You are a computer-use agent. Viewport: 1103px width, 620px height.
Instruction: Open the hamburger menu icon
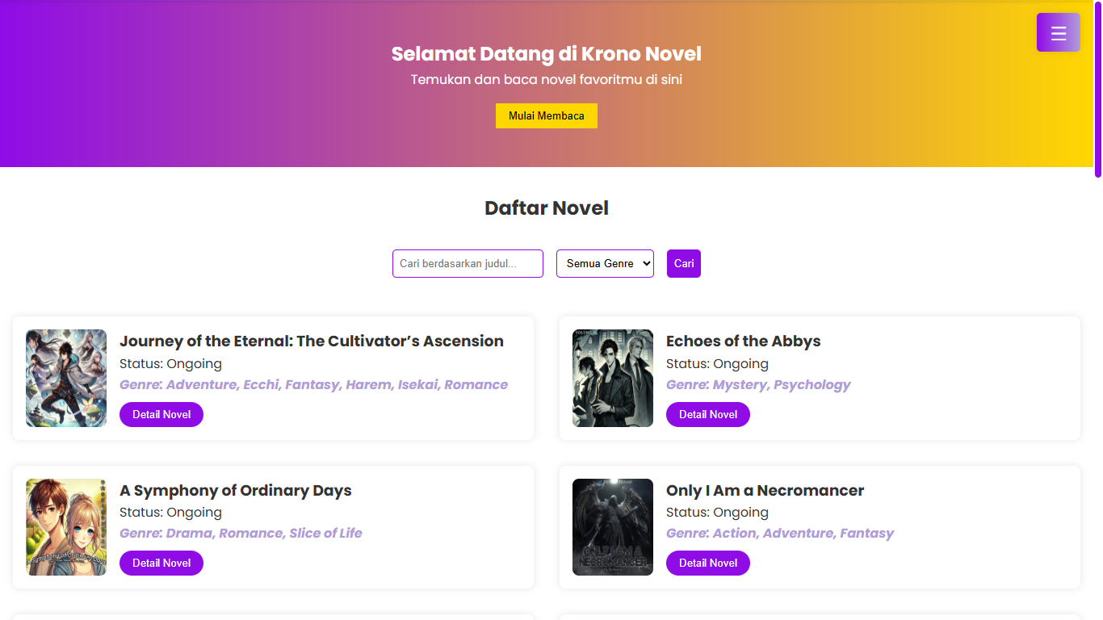point(1058,33)
